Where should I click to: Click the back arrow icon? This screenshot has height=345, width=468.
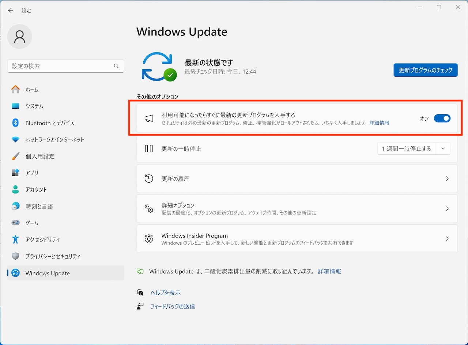(x=10, y=11)
